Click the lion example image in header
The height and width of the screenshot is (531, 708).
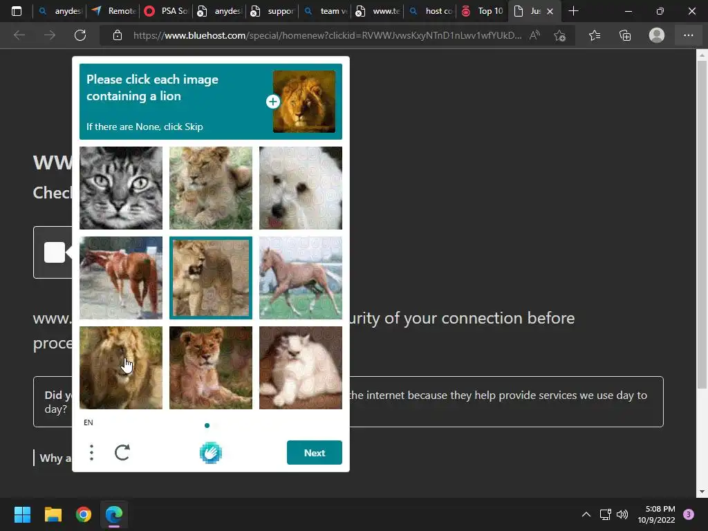(x=304, y=102)
